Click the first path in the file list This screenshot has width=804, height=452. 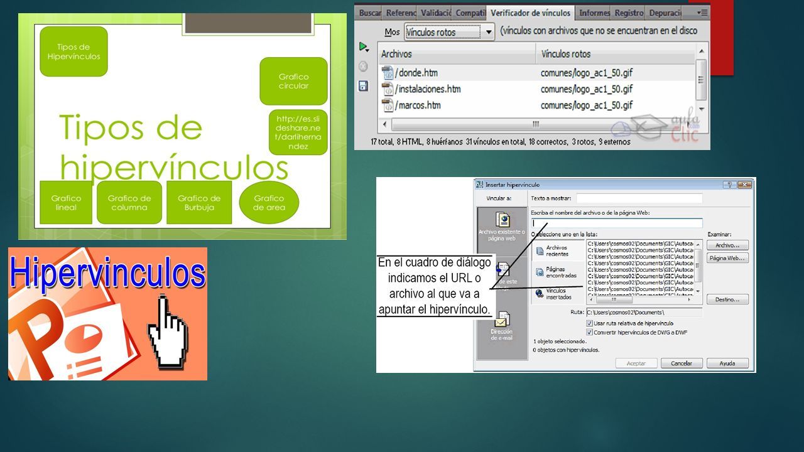(640, 243)
